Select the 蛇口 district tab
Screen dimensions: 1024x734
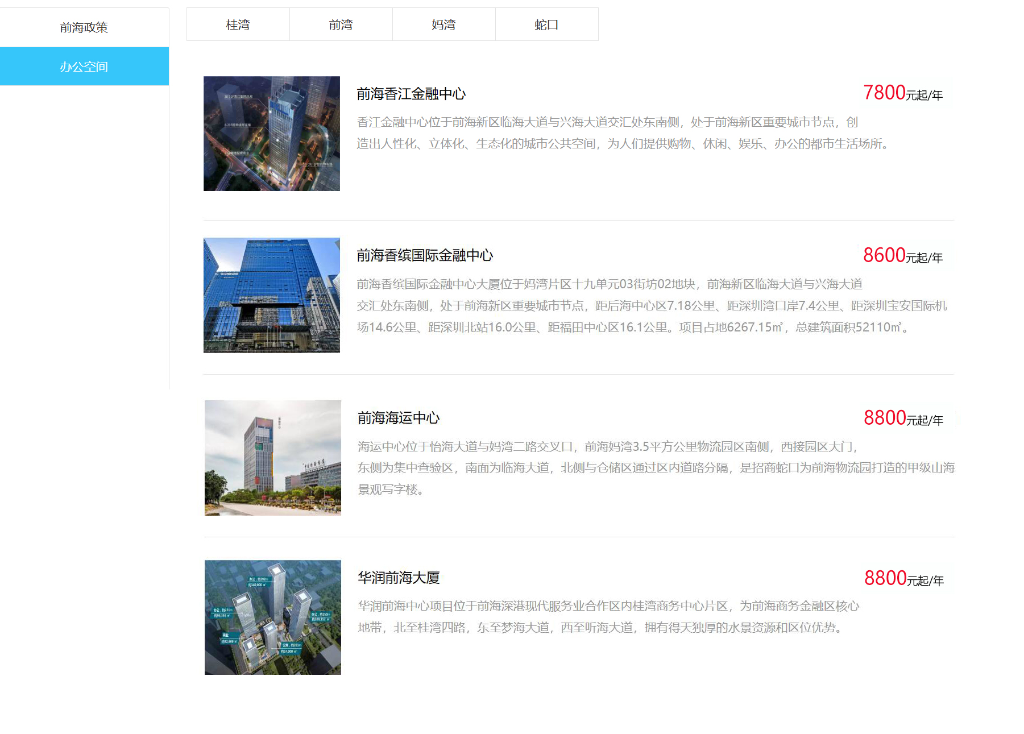(x=546, y=24)
